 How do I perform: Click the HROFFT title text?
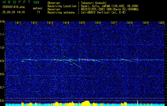tap(17, 2)
